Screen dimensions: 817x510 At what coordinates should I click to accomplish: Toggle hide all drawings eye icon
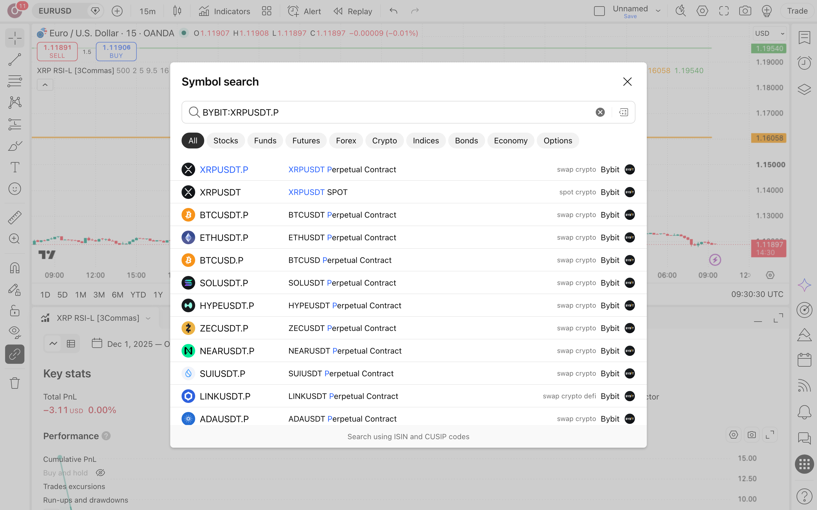pyautogui.click(x=14, y=332)
